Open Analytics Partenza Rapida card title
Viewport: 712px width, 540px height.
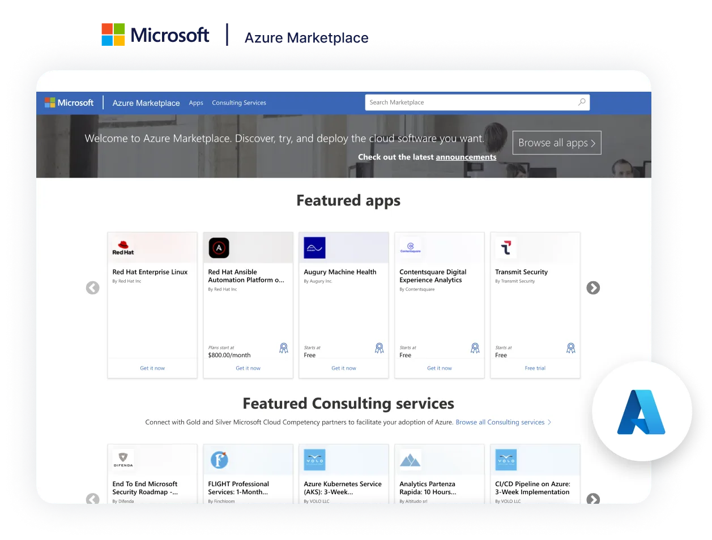428,488
